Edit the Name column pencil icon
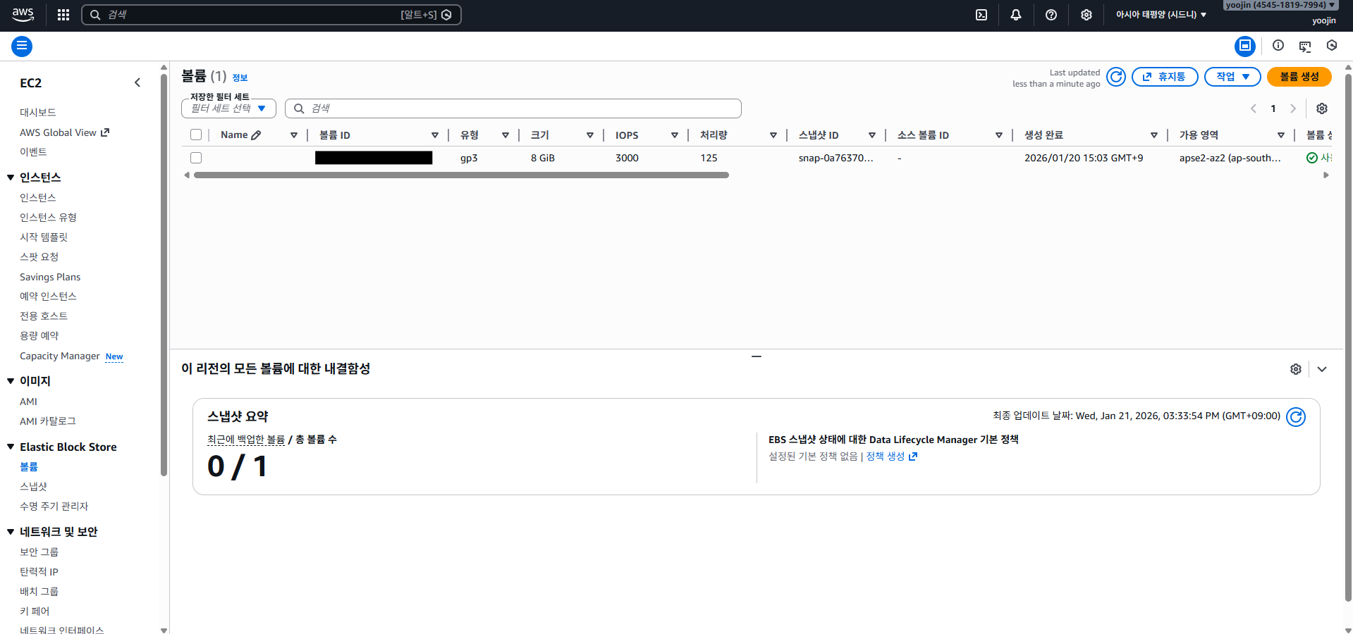 (256, 135)
